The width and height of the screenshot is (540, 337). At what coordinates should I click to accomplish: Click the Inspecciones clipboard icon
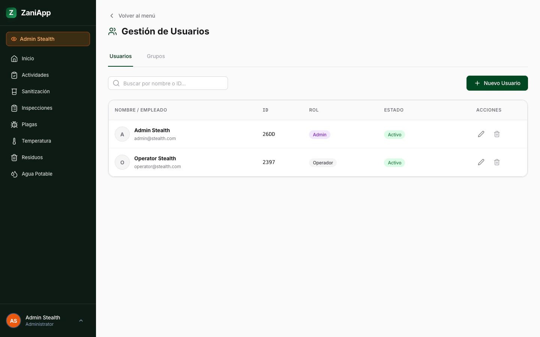coord(14,108)
